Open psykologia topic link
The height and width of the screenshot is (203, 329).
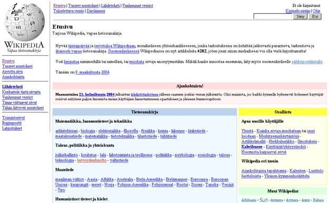[x=185, y=155]
